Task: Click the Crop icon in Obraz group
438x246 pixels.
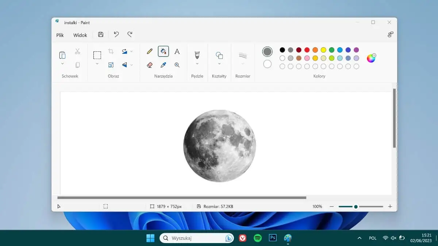Action: [x=111, y=51]
